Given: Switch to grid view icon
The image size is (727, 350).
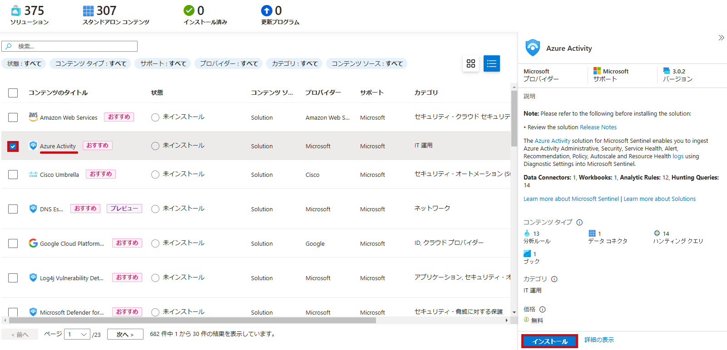Looking at the screenshot, I should point(471,63).
